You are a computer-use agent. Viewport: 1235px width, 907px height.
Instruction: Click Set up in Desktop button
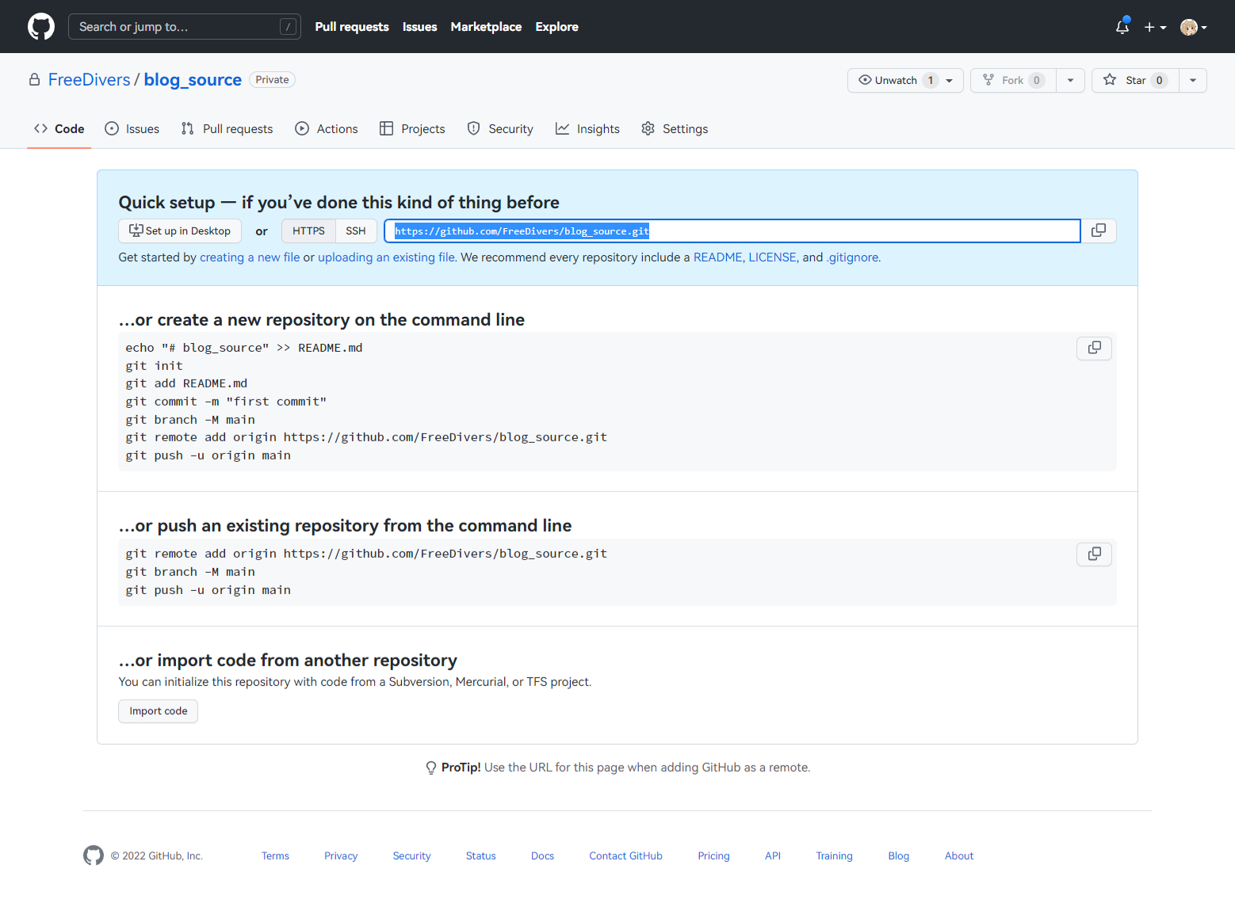coord(180,231)
